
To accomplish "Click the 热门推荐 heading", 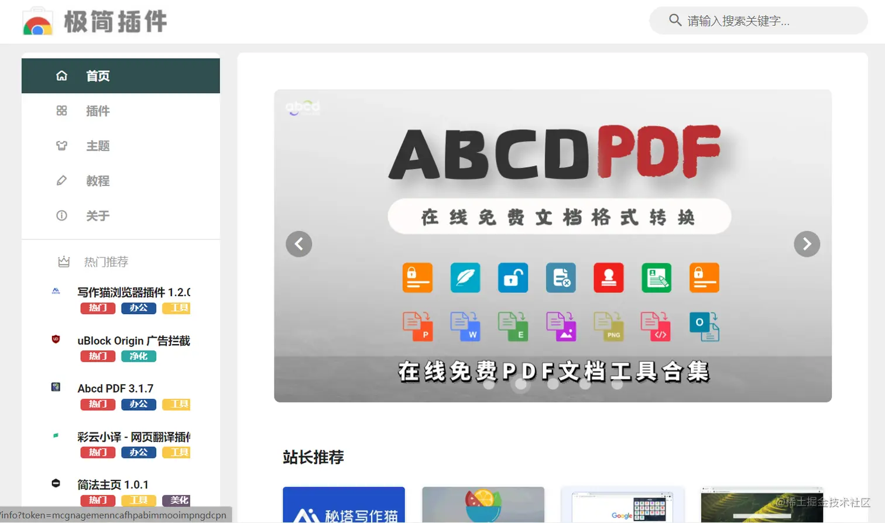I will click(106, 261).
